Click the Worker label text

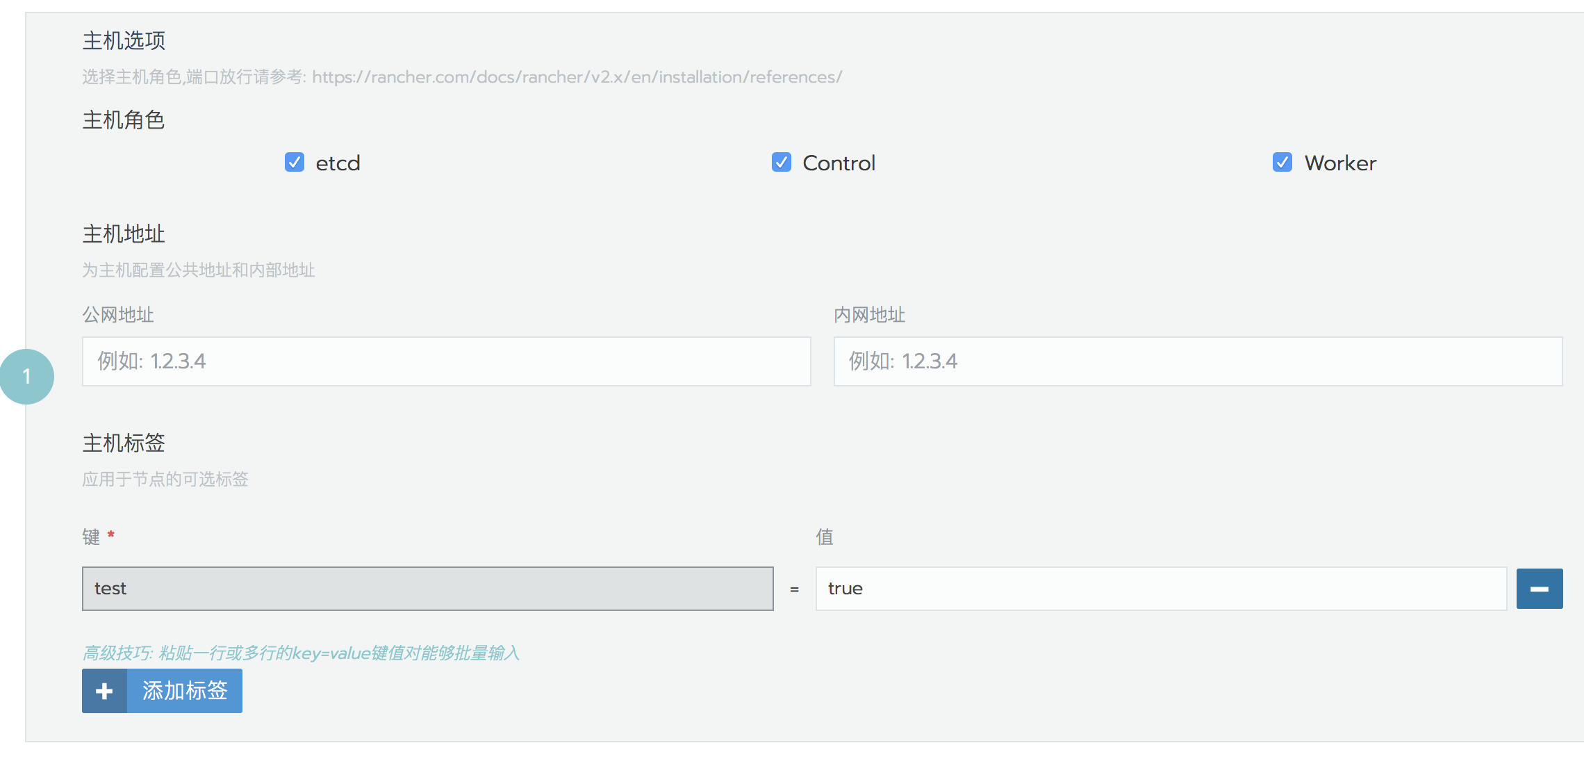1340,163
